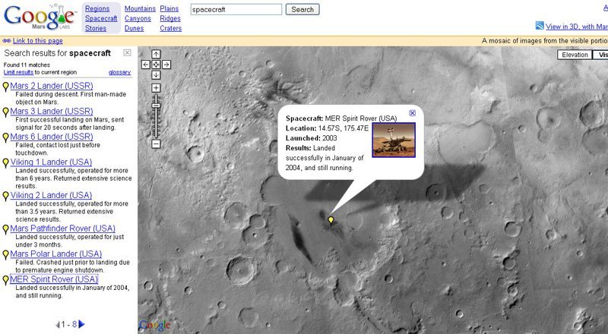608x334 pixels.
Task: Click the marker icon next to Mars 6 Lander
Action: coord(5,137)
